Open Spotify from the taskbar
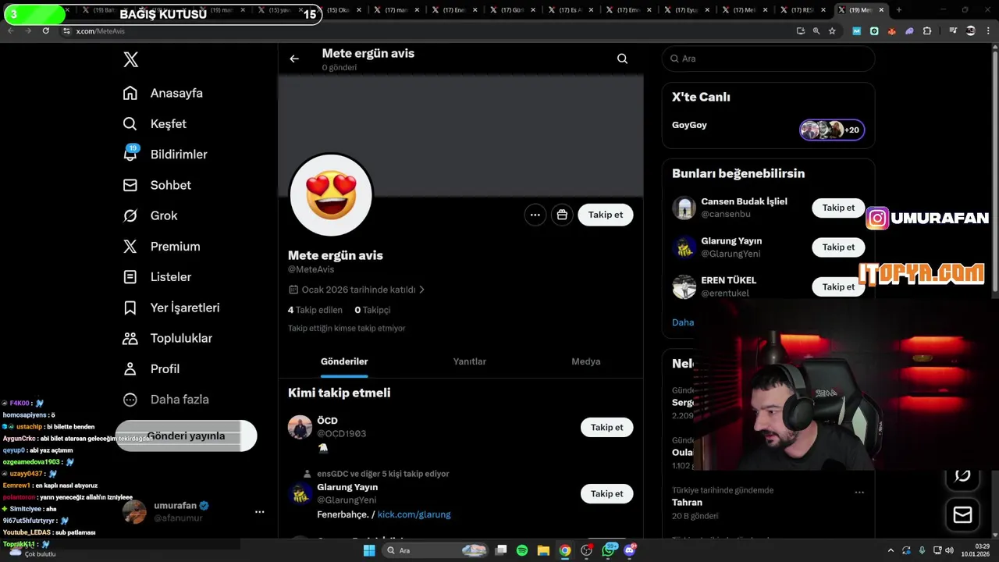 (x=522, y=550)
